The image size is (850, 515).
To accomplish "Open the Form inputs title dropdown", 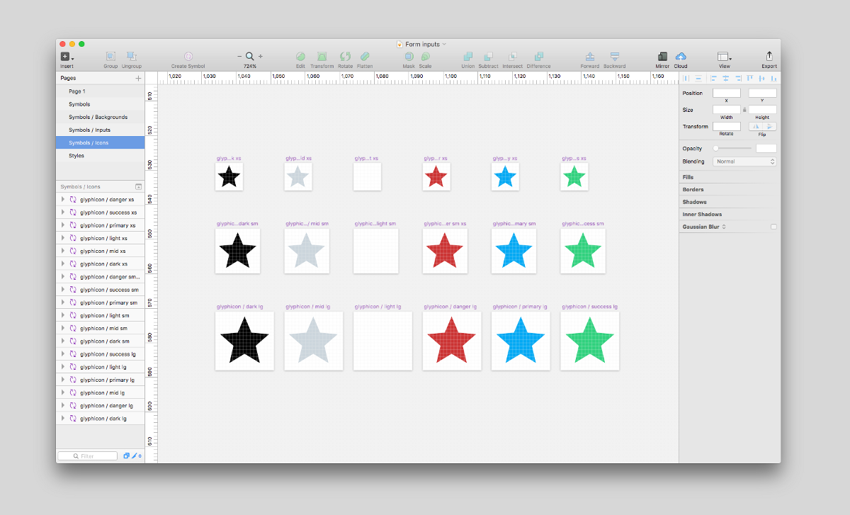I will coord(445,43).
